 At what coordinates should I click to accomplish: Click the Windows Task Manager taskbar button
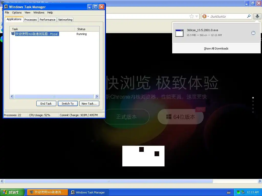pos(89,192)
